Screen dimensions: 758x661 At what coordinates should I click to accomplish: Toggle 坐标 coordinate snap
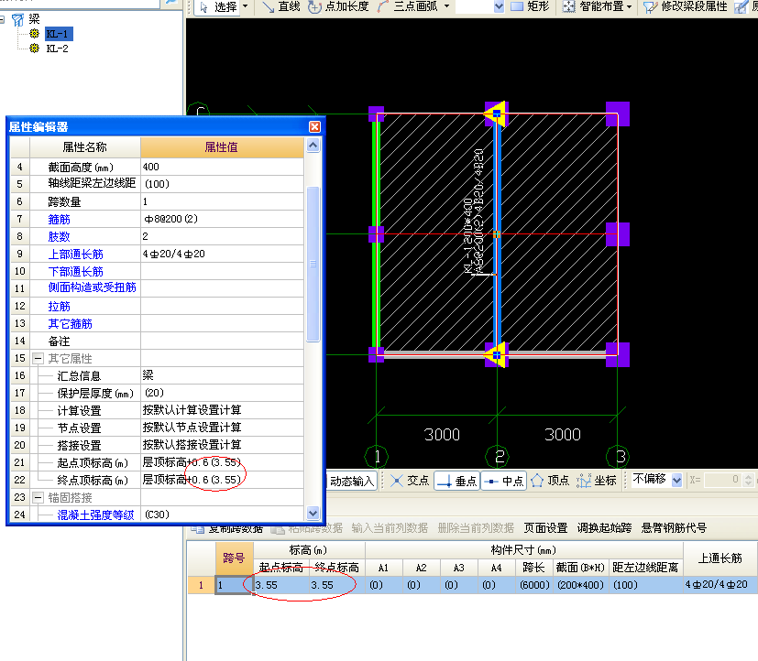tap(596, 481)
